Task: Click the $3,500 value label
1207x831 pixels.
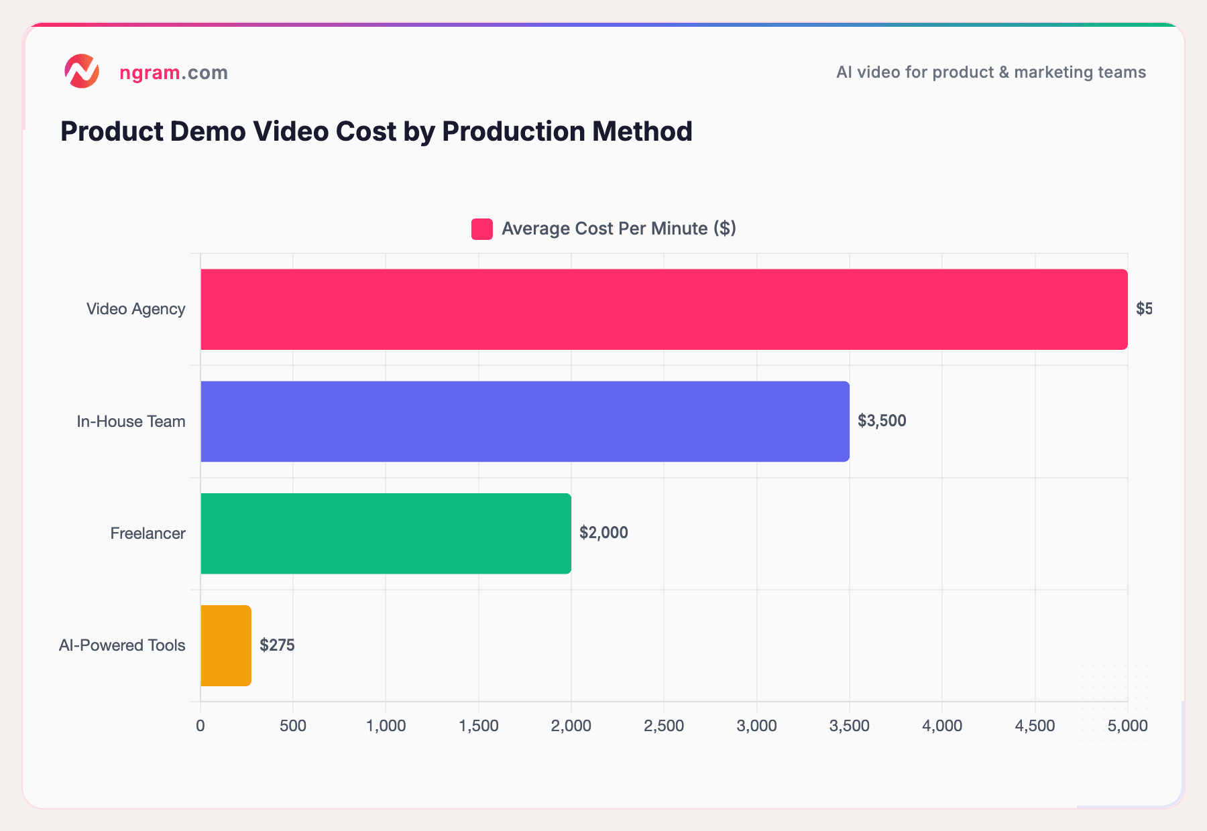Action: coord(882,421)
